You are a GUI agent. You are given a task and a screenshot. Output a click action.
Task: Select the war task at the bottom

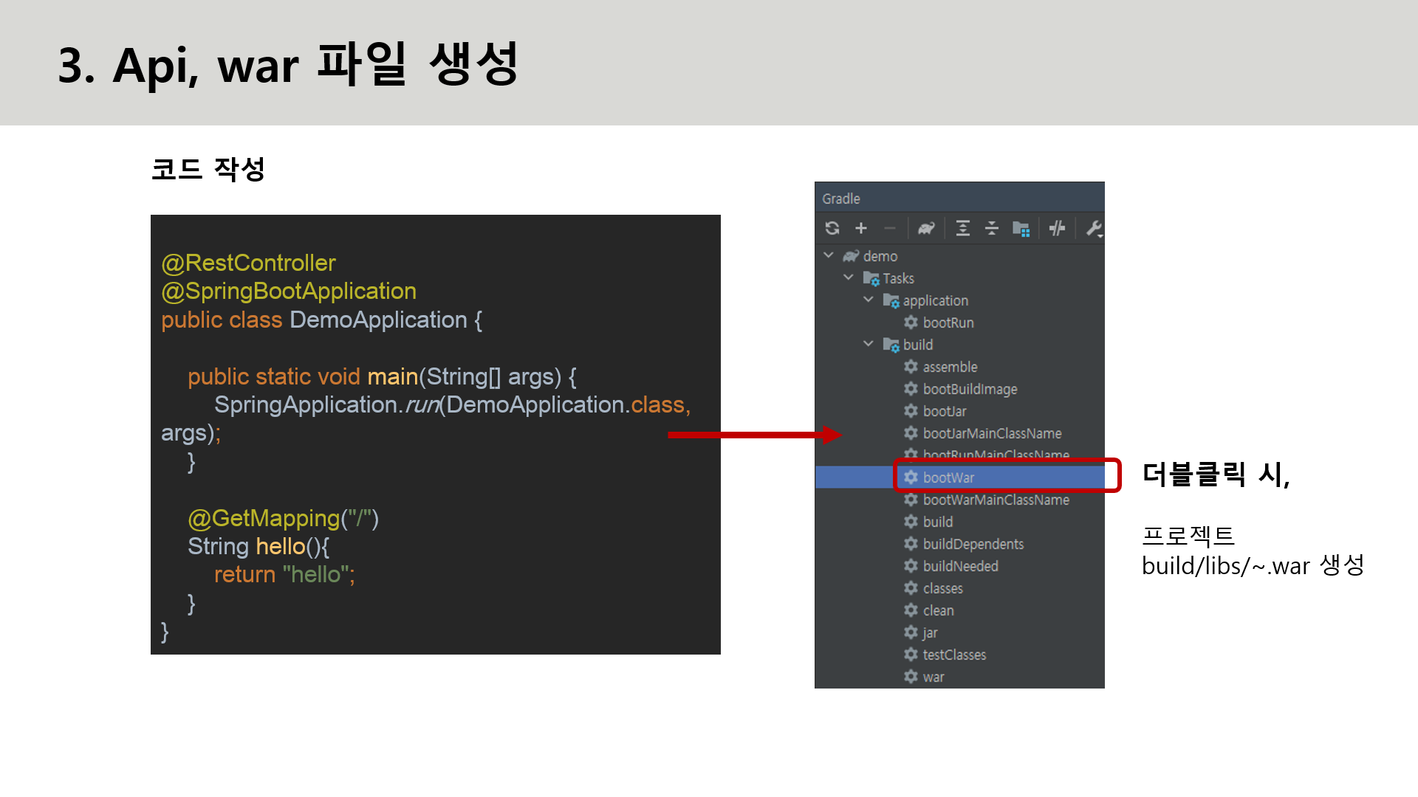coord(934,677)
